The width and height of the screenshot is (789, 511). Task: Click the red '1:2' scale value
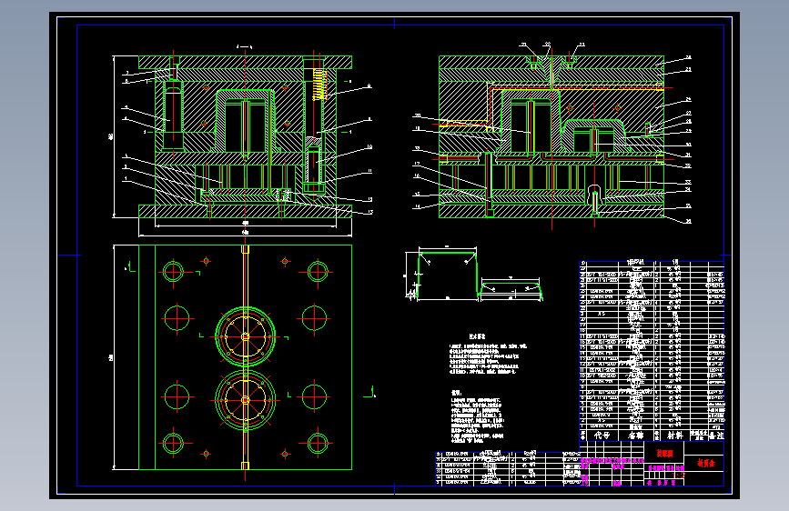pyautogui.click(x=679, y=475)
